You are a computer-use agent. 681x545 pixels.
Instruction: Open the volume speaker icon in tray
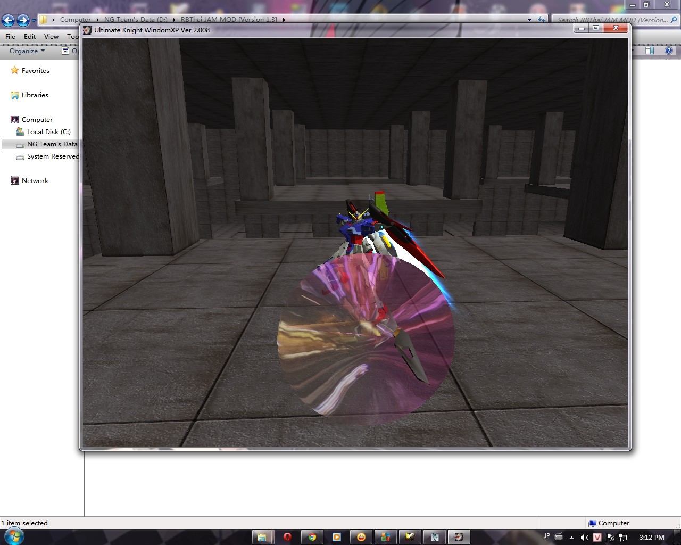584,538
